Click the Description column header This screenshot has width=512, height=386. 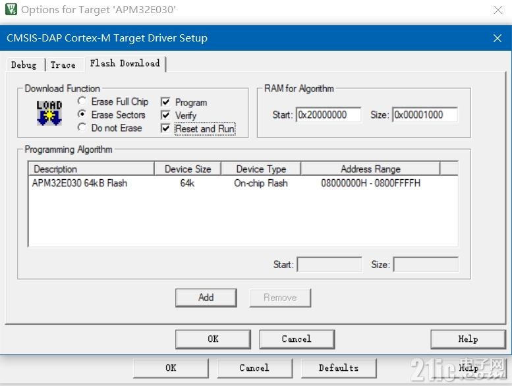pyautogui.click(x=92, y=169)
